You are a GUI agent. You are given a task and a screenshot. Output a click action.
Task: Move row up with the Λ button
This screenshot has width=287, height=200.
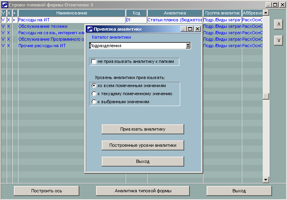coord(278,24)
